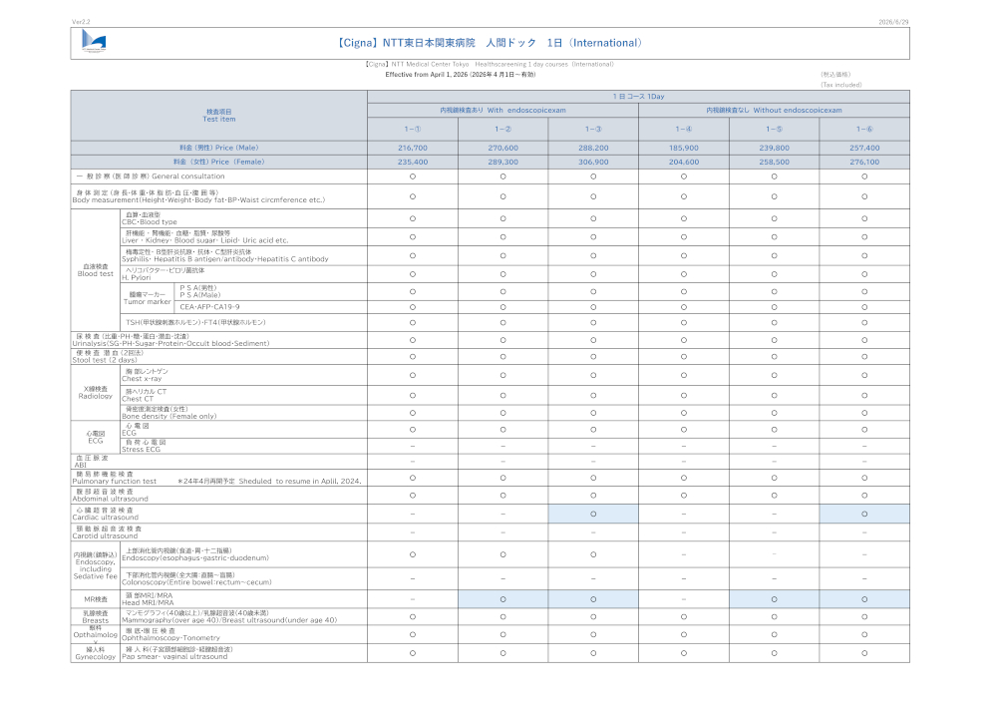The height and width of the screenshot is (705, 997).
Task: Click the 'Without endoscopicexam' header
Action: click(774, 110)
